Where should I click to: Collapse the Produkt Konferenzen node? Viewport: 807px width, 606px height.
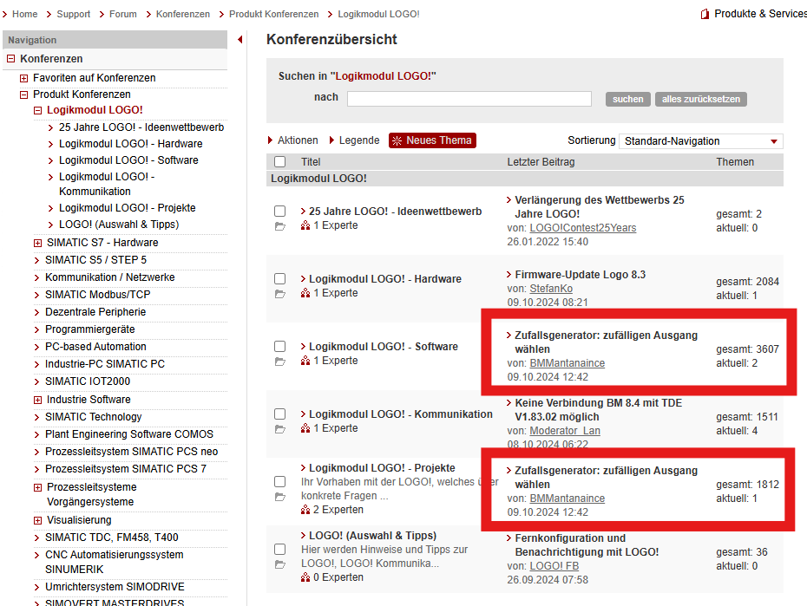(x=23, y=94)
